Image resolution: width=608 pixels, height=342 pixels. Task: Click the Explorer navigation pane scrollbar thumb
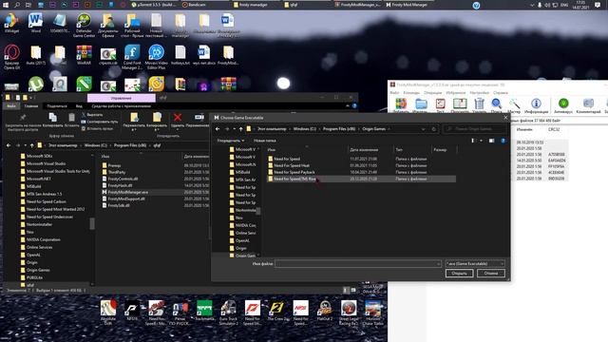tap(92, 223)
